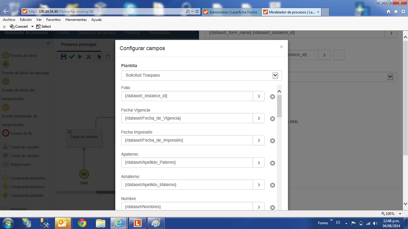
Task: Pick the Evento de fin red circle
Action: 6,133
